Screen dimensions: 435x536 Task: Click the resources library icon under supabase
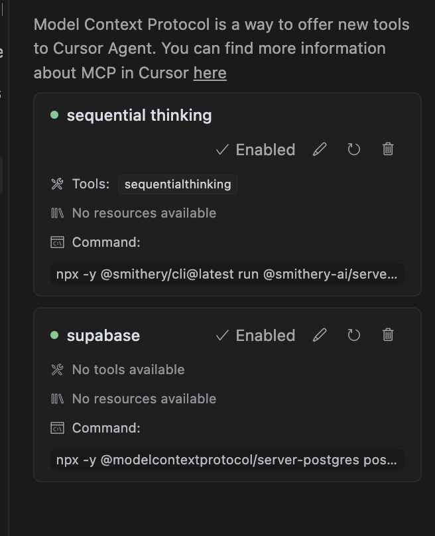coord(57,399)
